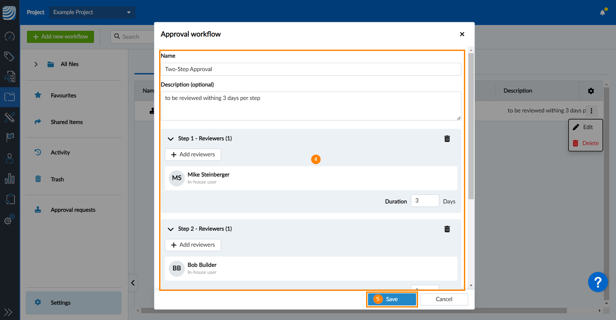
Task: Save the approval workflow
Action: (392, 299)
